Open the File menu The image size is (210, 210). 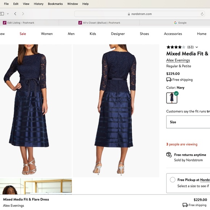click(6, 4)
